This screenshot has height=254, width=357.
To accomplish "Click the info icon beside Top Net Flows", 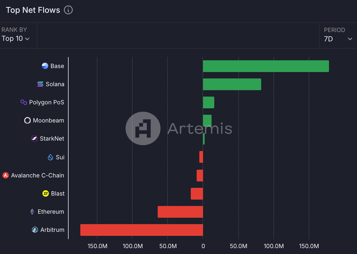I will pos(68,10).
